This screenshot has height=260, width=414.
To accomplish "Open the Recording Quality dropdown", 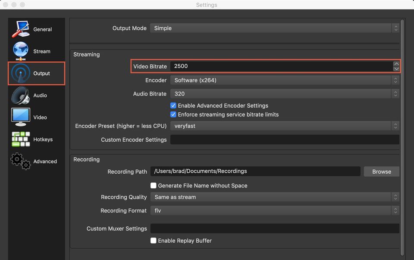I will click(x=275, y=197).
